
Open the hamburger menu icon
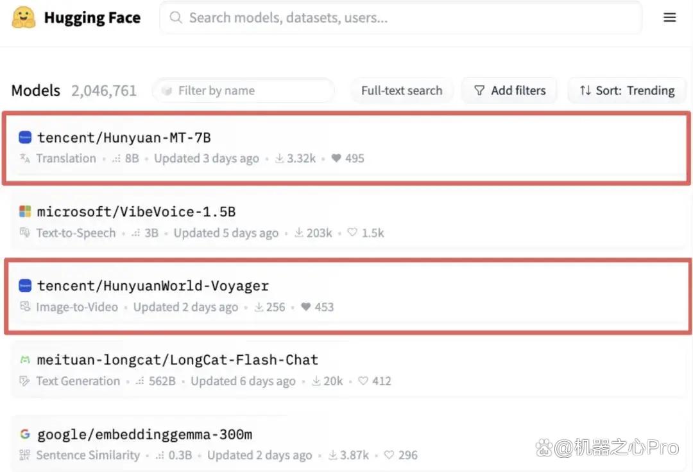[669, 17]
